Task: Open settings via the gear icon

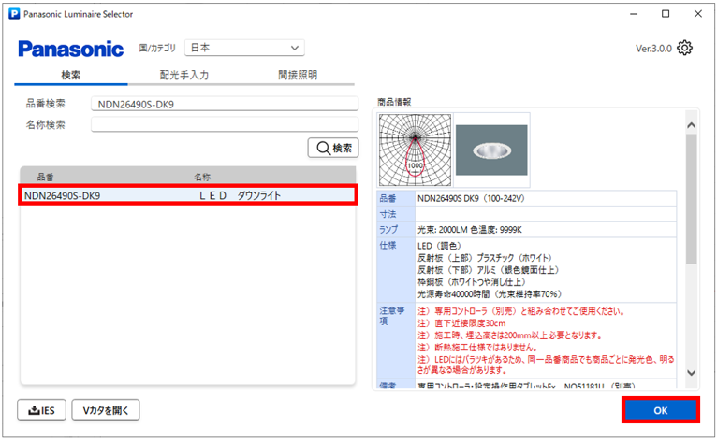Action: pos(685,48)
